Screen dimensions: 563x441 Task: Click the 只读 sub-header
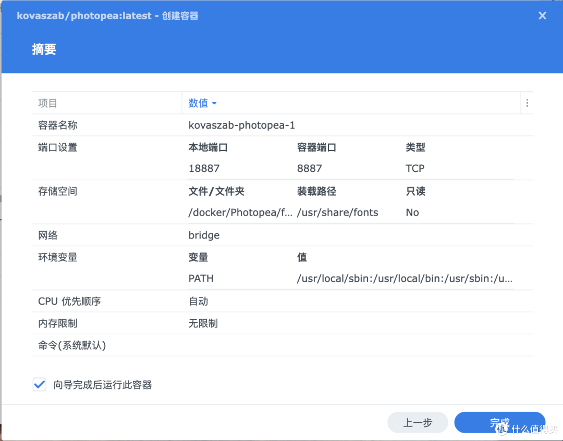[x=415, y=192]
